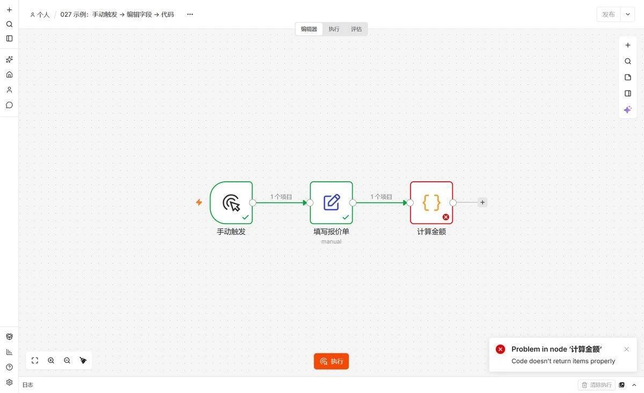
Task: Open the bar chart insights icon
Action: (9, 352)
